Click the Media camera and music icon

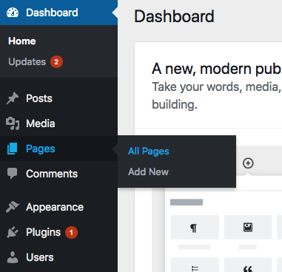[x=13, y=123]
